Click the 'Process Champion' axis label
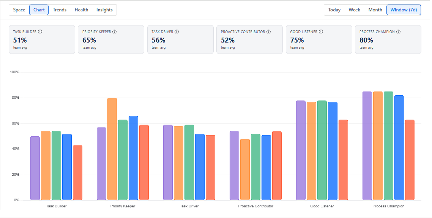The width and height of the screenshot is (432, 218). (388, 206)
